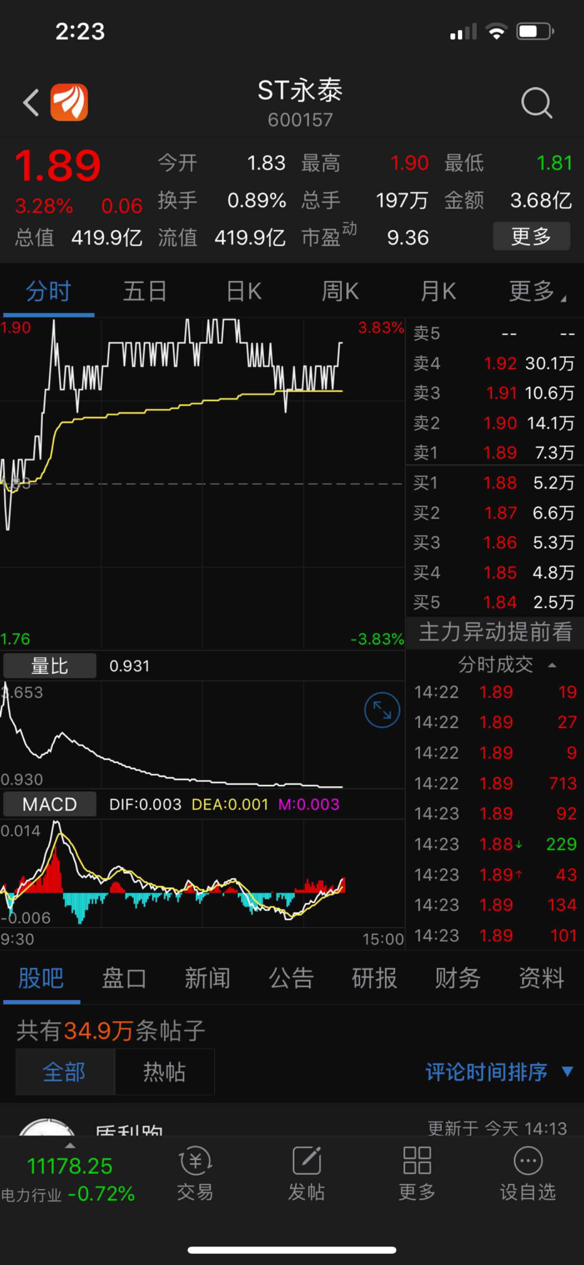Switch to the 周K chart tab
584x1265 pixels.
pos(340,291)
